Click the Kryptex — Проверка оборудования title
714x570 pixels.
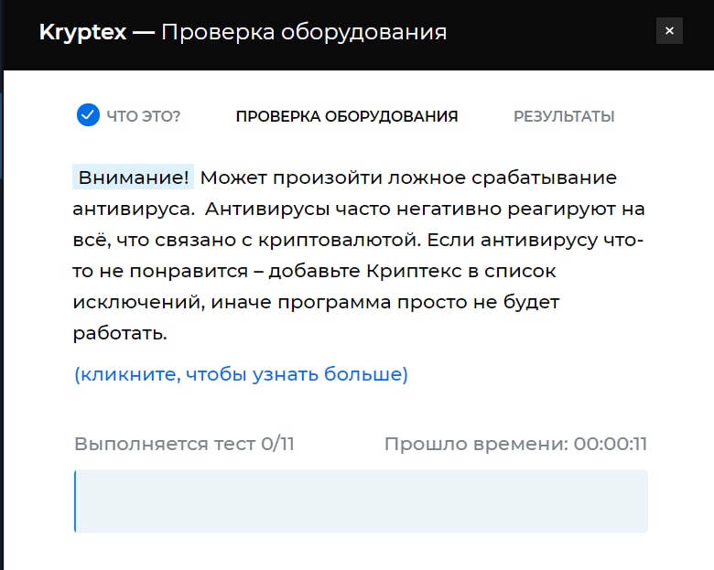(243, 32)
